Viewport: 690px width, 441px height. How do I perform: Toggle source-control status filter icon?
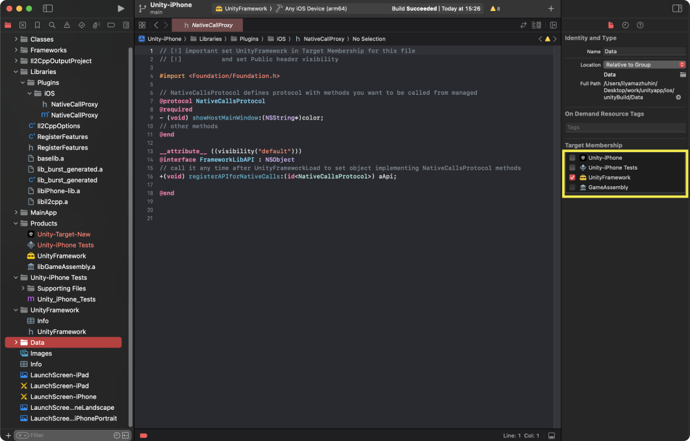[x=125, y=435]
